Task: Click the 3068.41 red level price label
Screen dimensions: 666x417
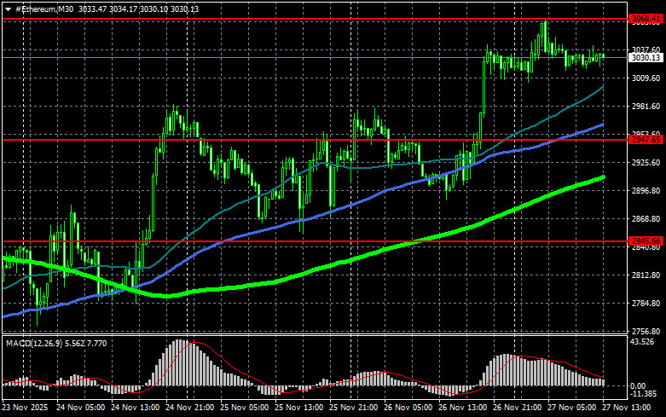Action: point(646,19)
